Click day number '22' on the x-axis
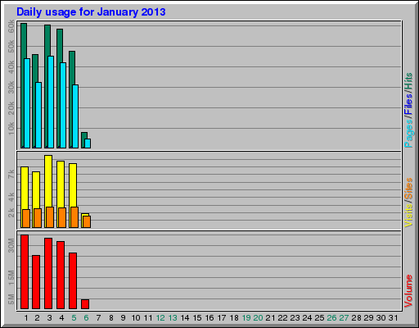Viewport: 419px width, 328px height. tap(282, 318)
